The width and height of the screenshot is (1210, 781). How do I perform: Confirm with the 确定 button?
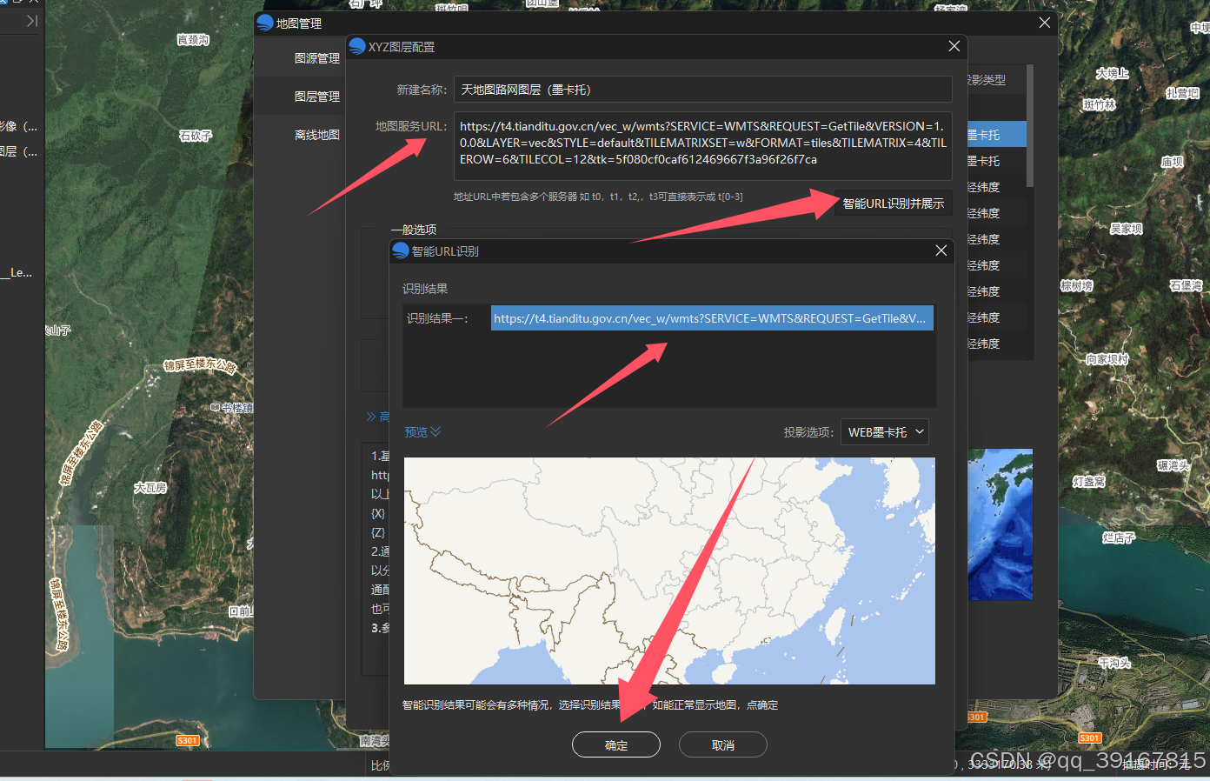[616, 745]
